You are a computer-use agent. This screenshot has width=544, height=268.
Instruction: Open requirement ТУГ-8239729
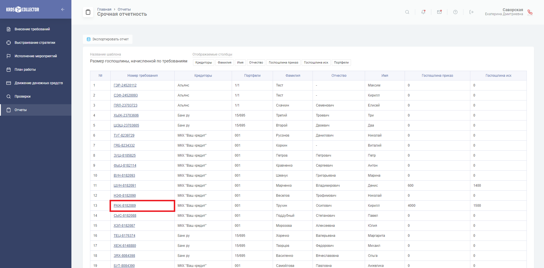(124, 135)
